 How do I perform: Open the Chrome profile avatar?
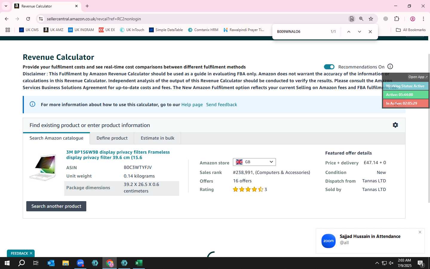(x=413, y=19)
